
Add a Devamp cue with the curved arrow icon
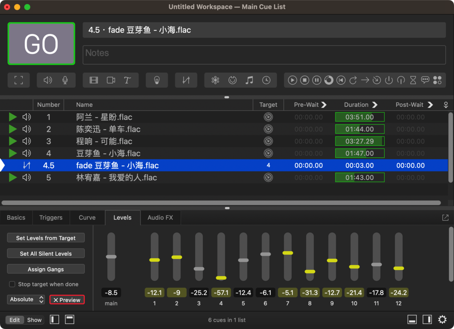point(353,80)
